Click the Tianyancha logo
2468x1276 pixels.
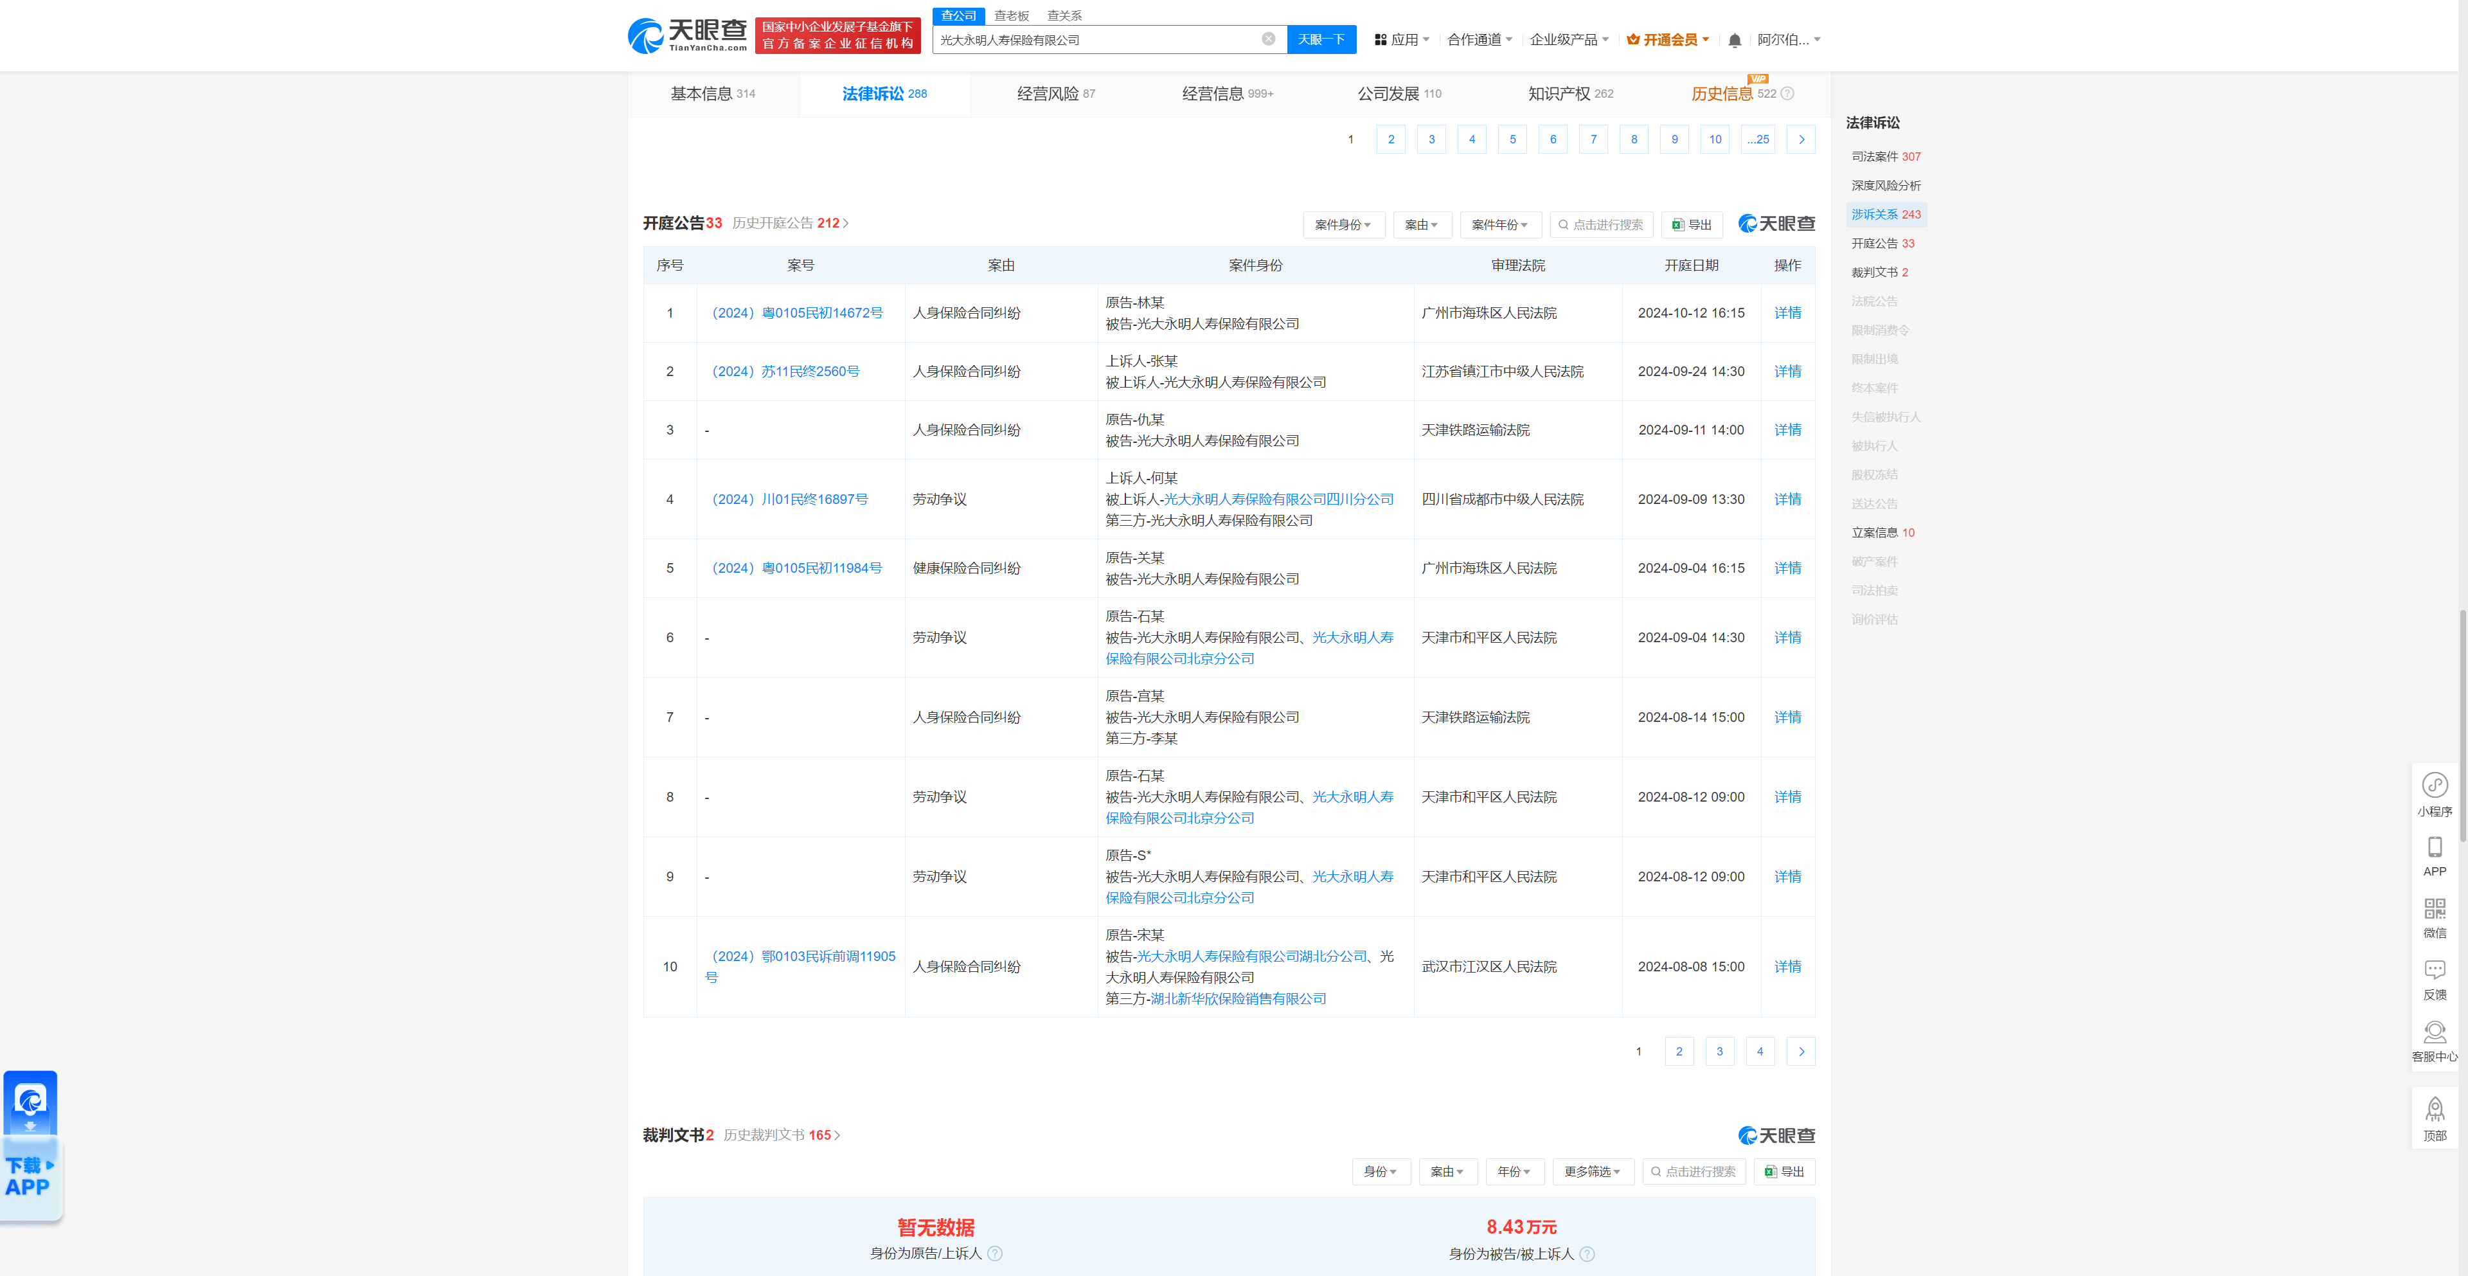(x=685, y=35)
